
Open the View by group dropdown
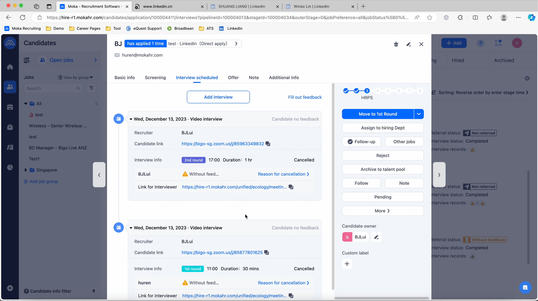pyautogui.click(x=75, y=78)
